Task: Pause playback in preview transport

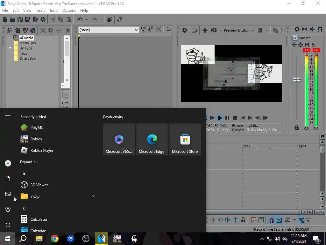Action: [x=227, y=118]
